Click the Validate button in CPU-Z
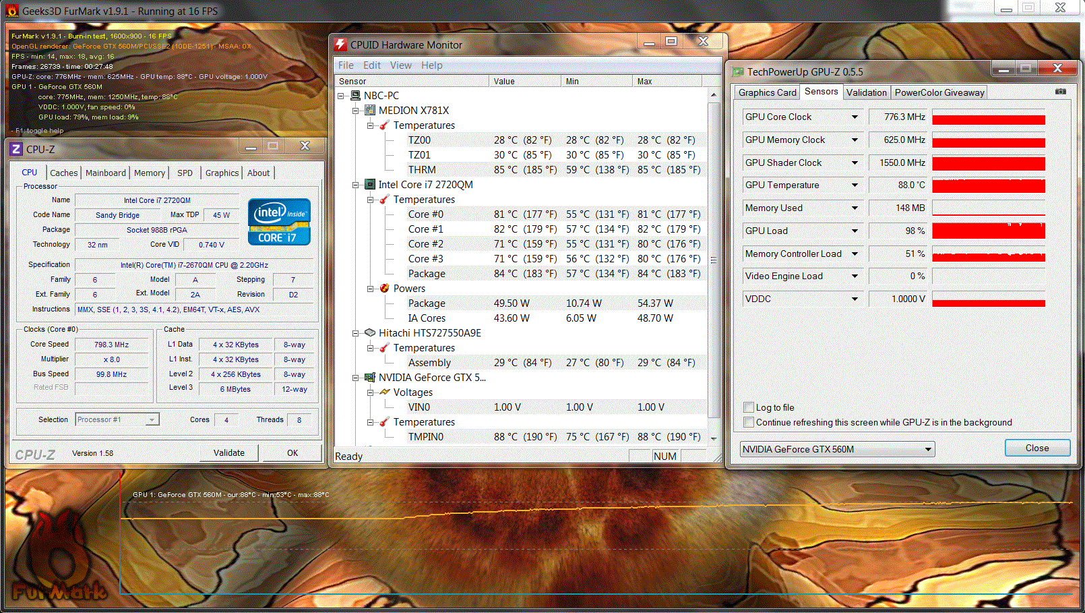The height and width of the screenshot is (613, 1085). (x=229, y=453)
